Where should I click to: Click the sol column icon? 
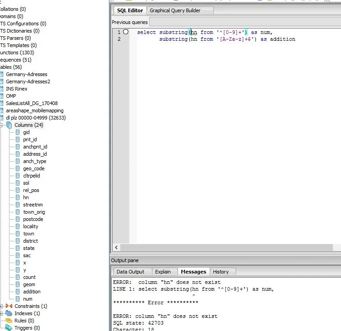(18, 183)
